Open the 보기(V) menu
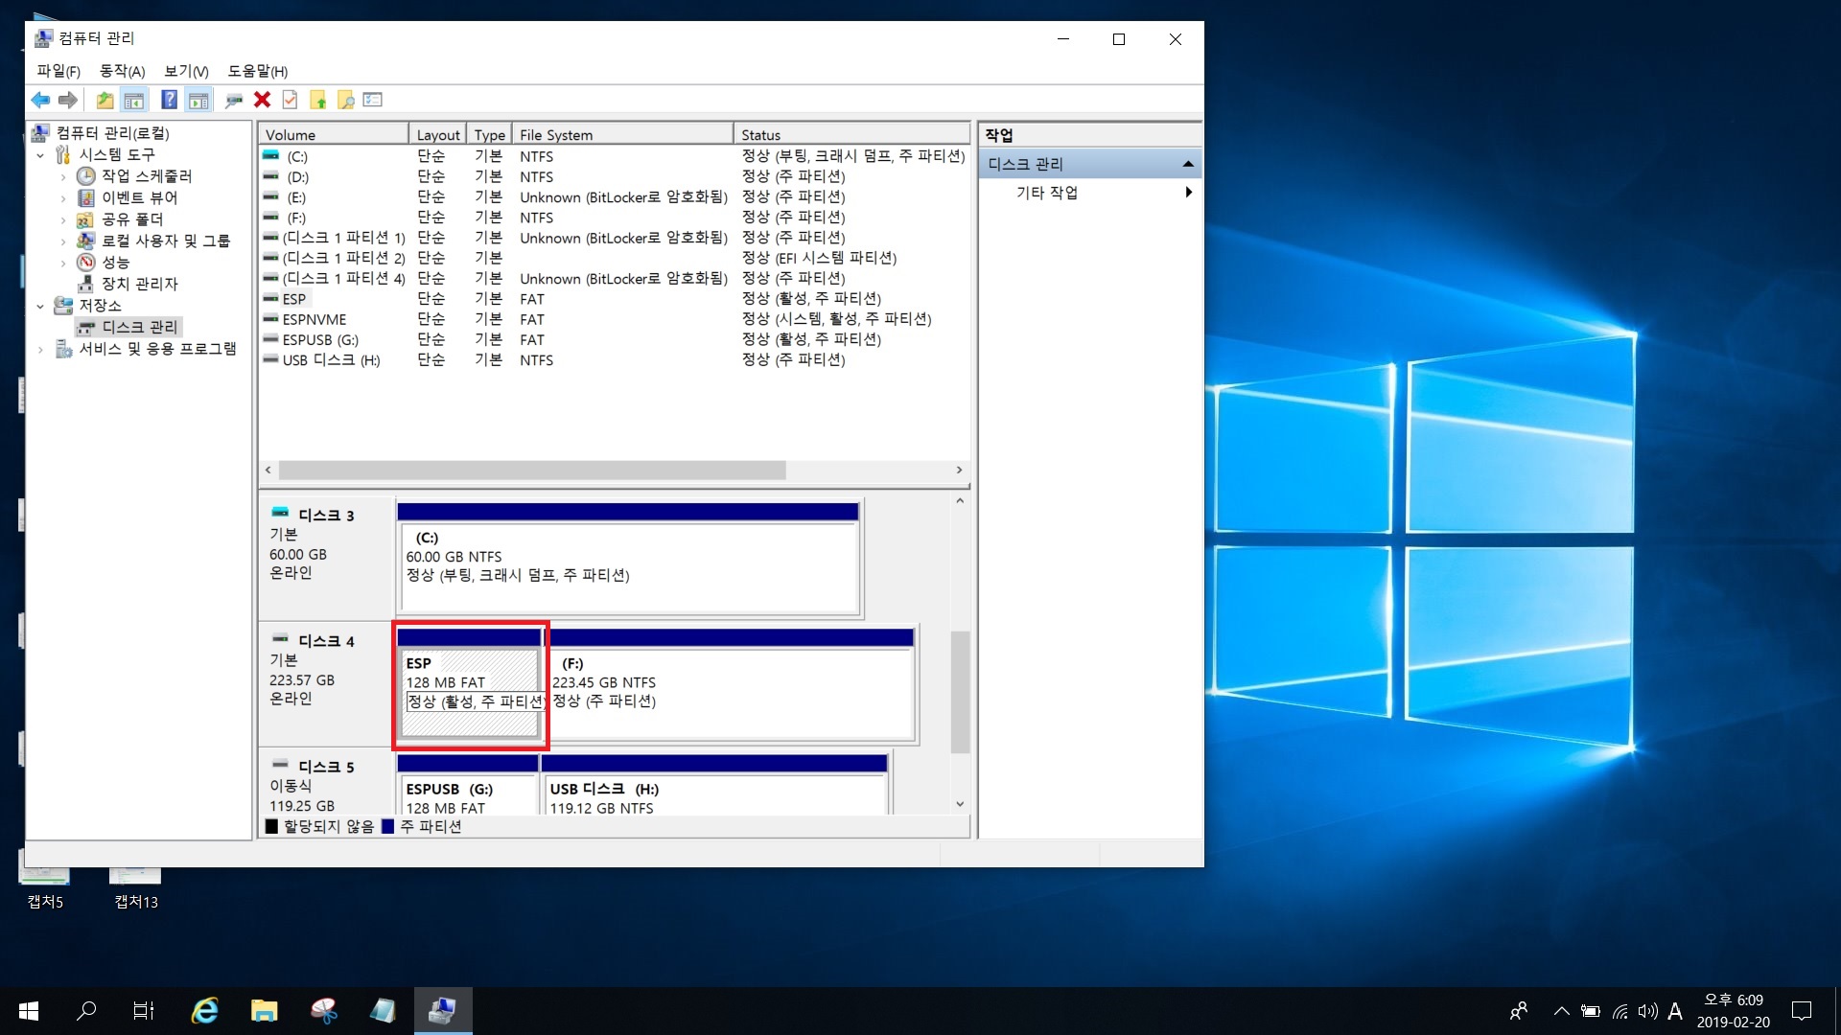The width and height of the screenshot is (1841, 1035). pyautogui.click(x=186, y=71)
